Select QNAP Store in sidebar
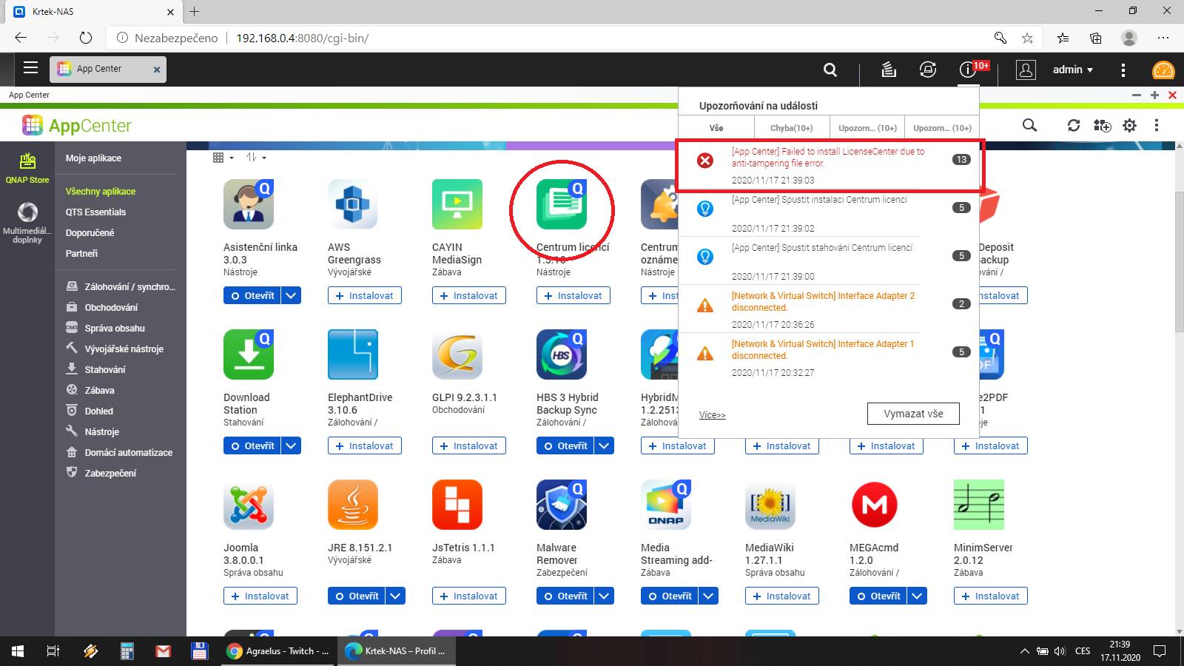 click(27, 168)
